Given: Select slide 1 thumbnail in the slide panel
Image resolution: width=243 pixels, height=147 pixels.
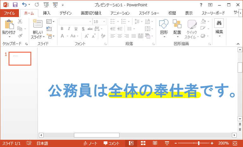Looking at the screenshot, I should pyautogui.click(x=20, y=59).
